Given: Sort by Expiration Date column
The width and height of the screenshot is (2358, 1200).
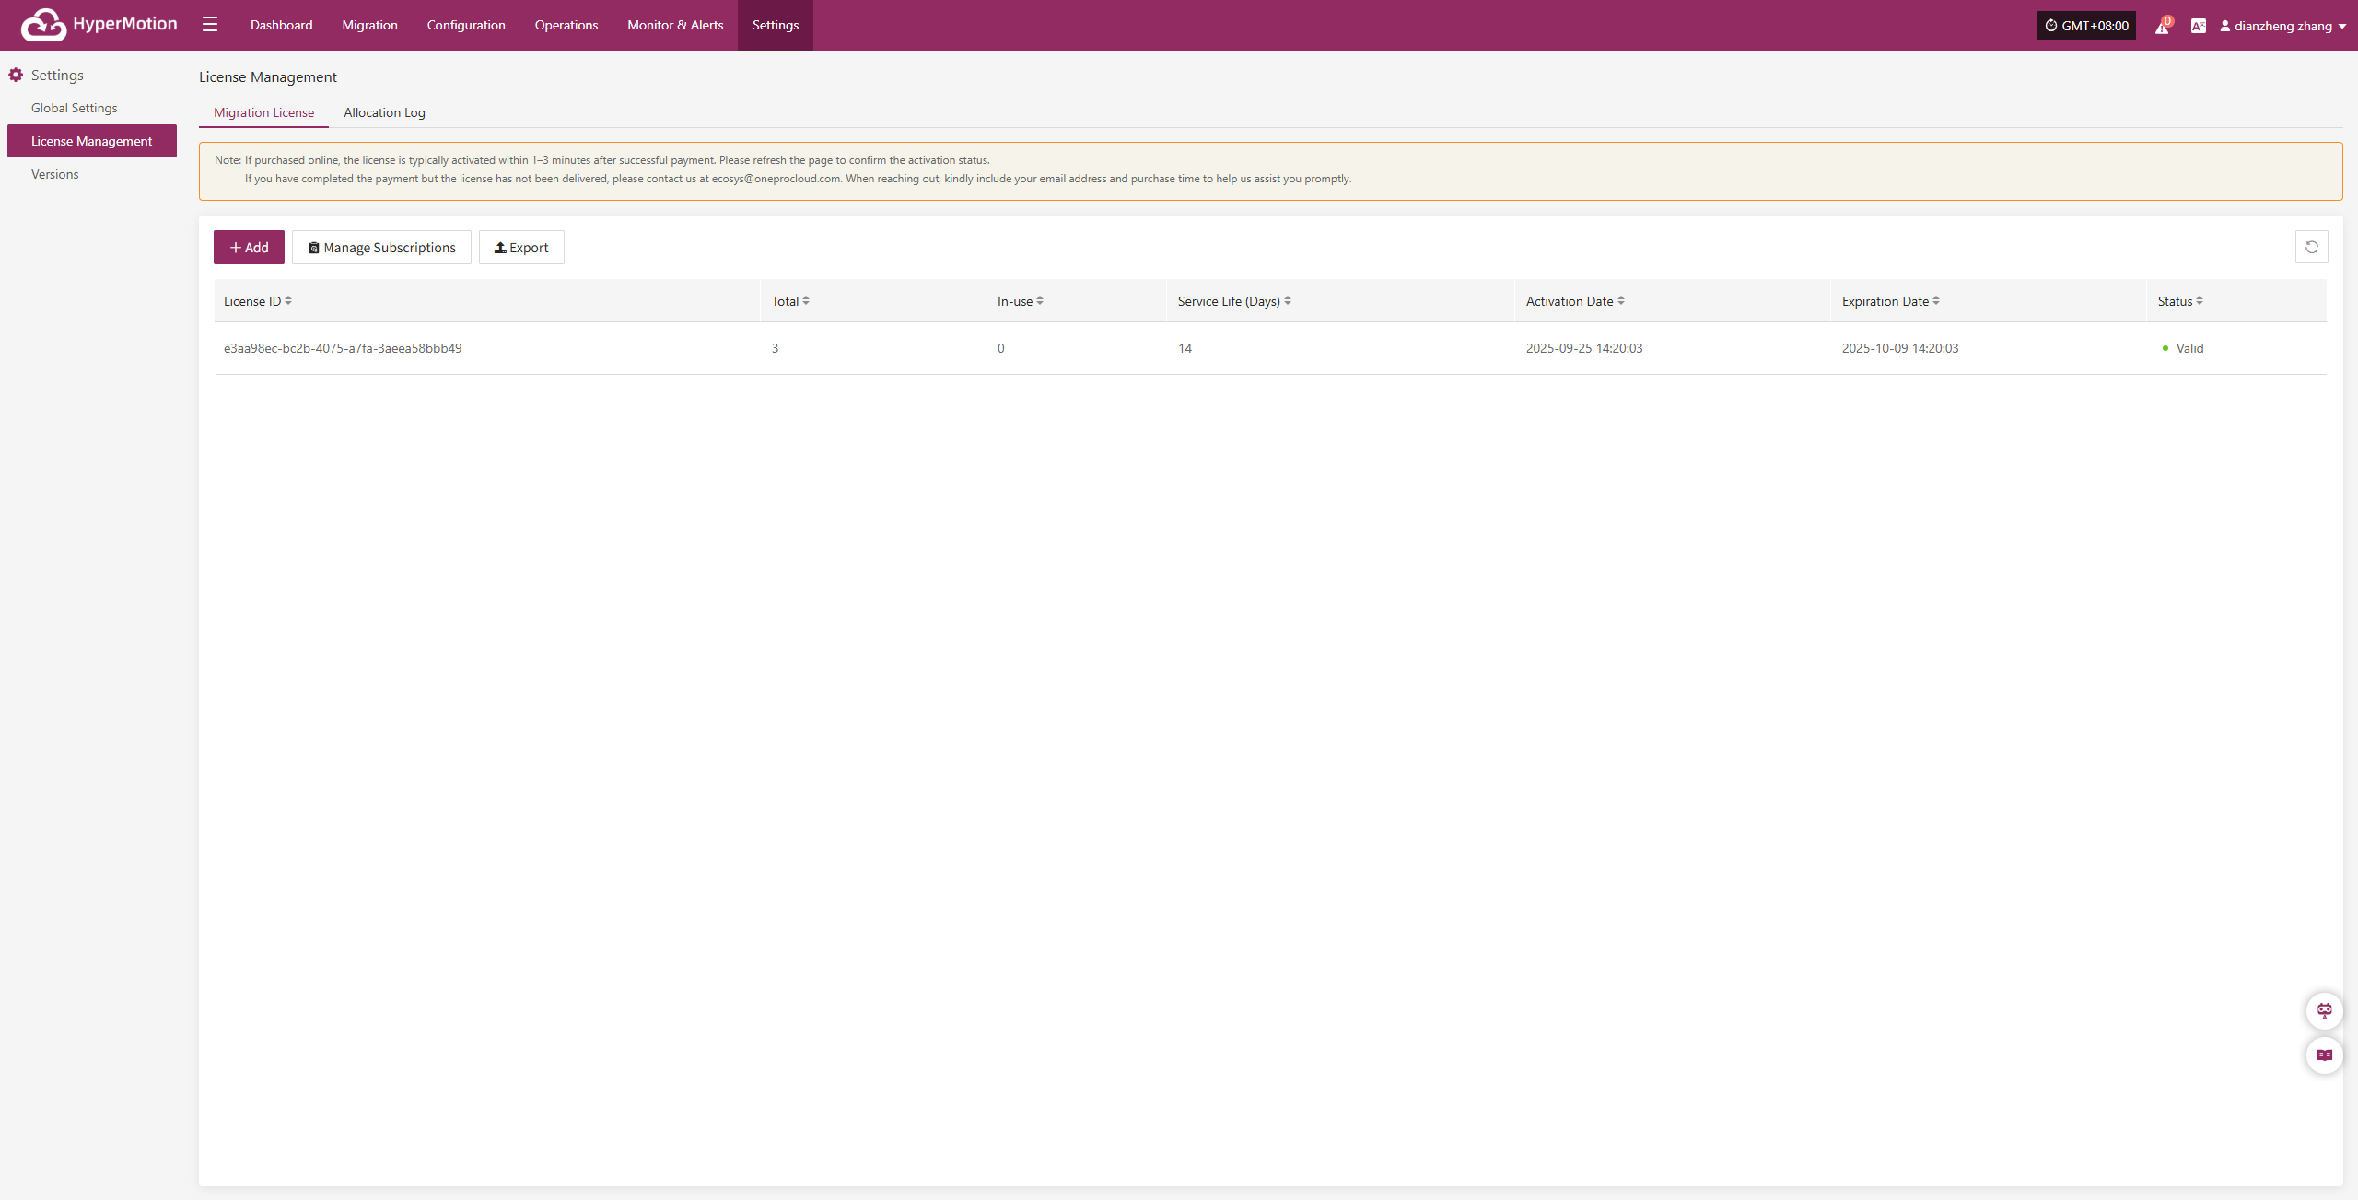Looking at the screenshot, I should pos(1936,301).
